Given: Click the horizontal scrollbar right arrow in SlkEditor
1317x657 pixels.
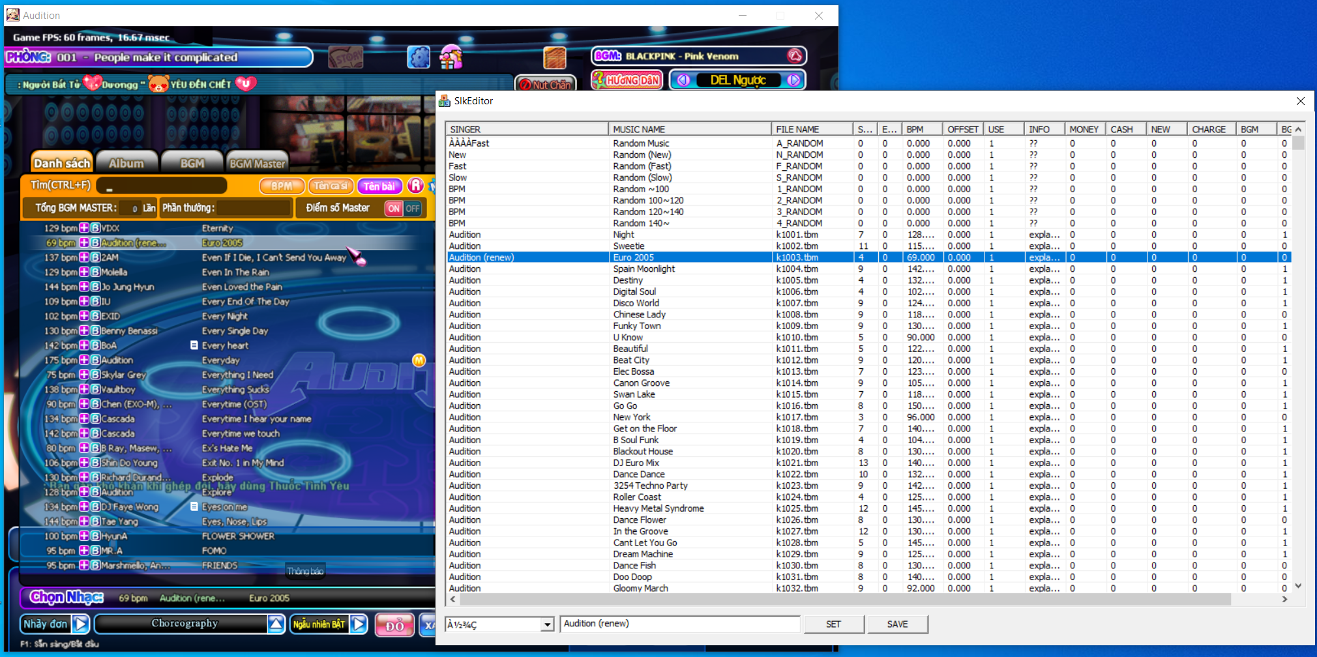Looking at the screenshot, I should [1284, 599].
